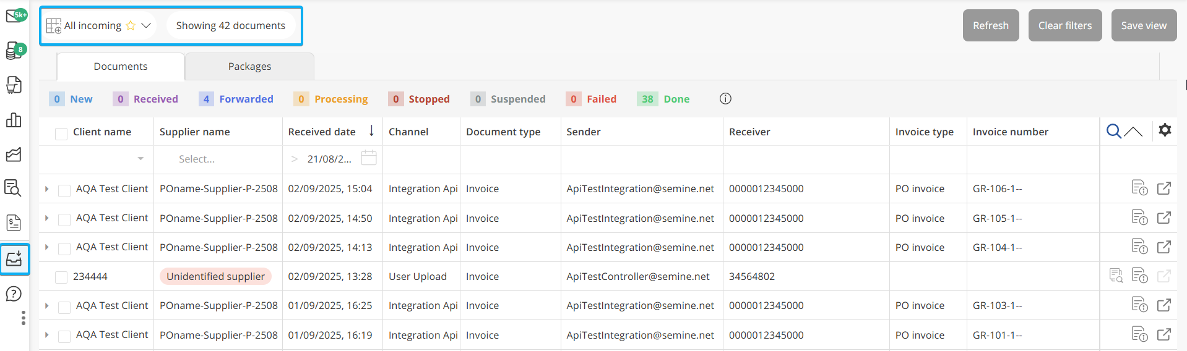Collapse the filter row with the up chevron
The width and height of the screenshot is (1187, 351).
point(1133,131)
